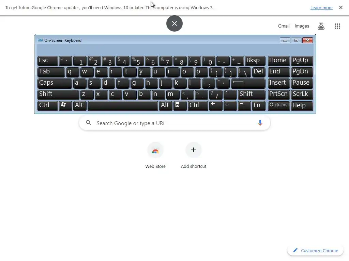Toggle the right Ctrl key
This screenshot has width=349, height=261.
pyautogui.click(x=198, y=106)
